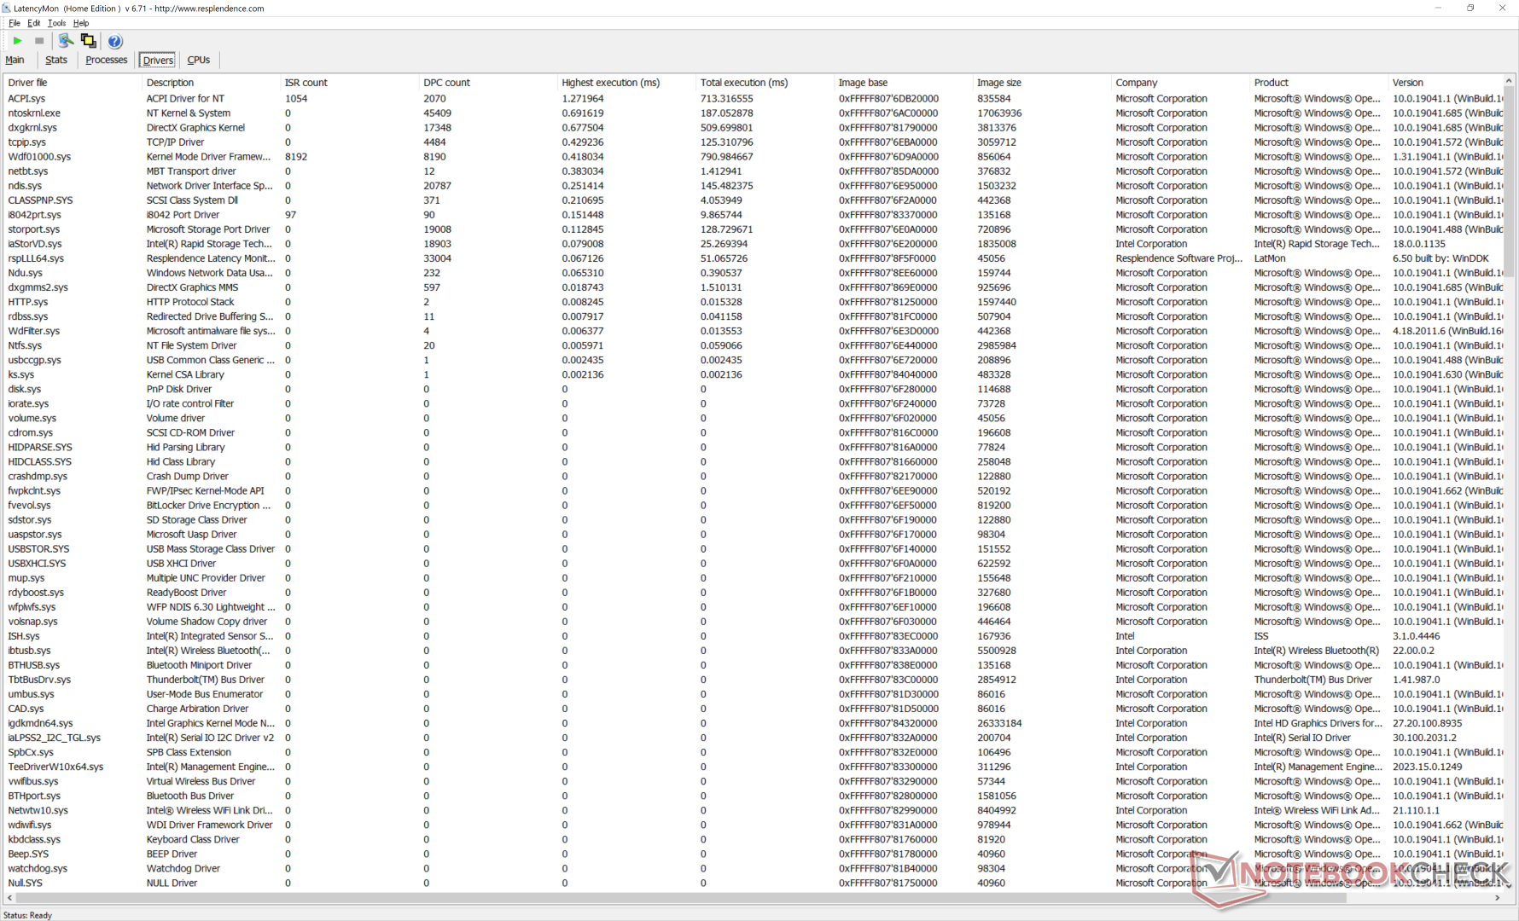This screenshot has width=1519, height=921.
Task: Switch to the Stats tab
Action: click(56, 60)
